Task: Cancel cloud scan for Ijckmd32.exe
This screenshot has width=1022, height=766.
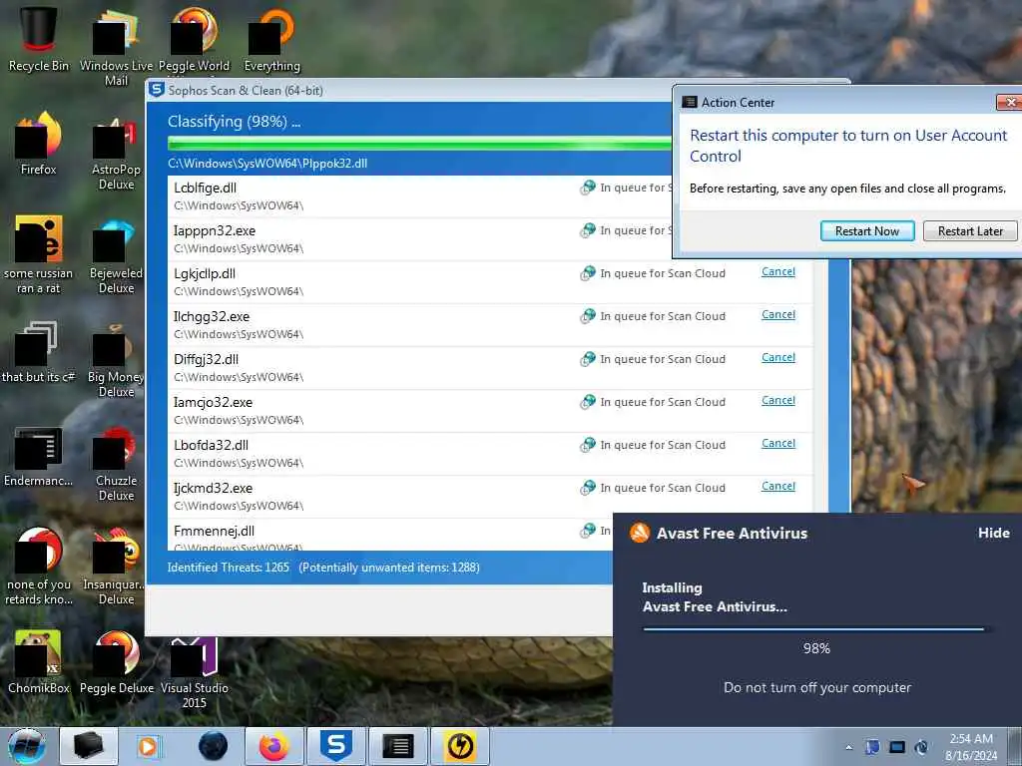Action: coord(778,487)
